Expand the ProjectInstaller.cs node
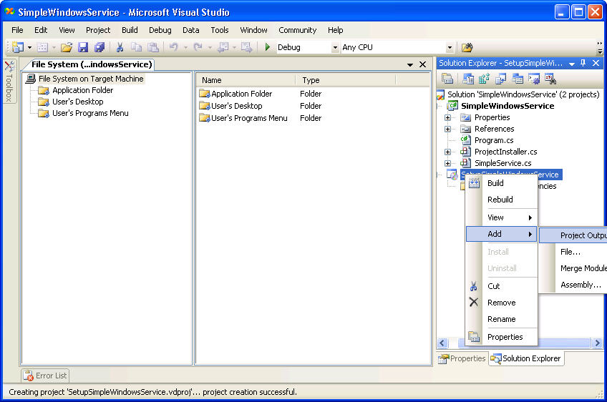The width and height of the screenshot is (607, 402). click(447, 152)
